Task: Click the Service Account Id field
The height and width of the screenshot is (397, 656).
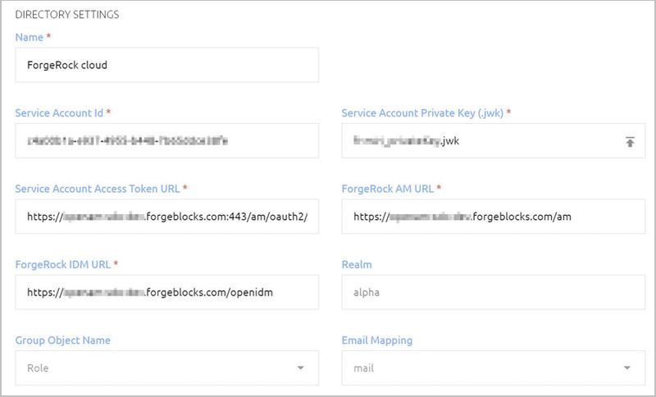Action: (167, 140)
